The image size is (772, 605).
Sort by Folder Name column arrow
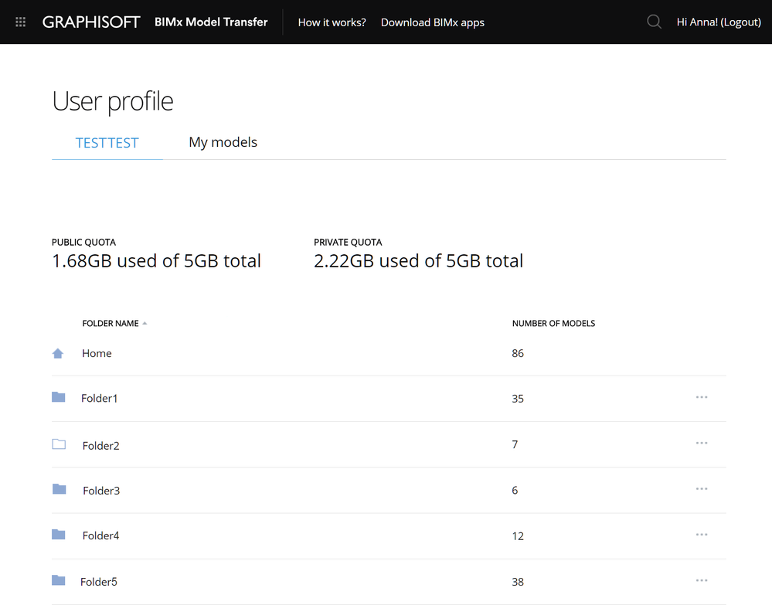click(x=145, y=324)
